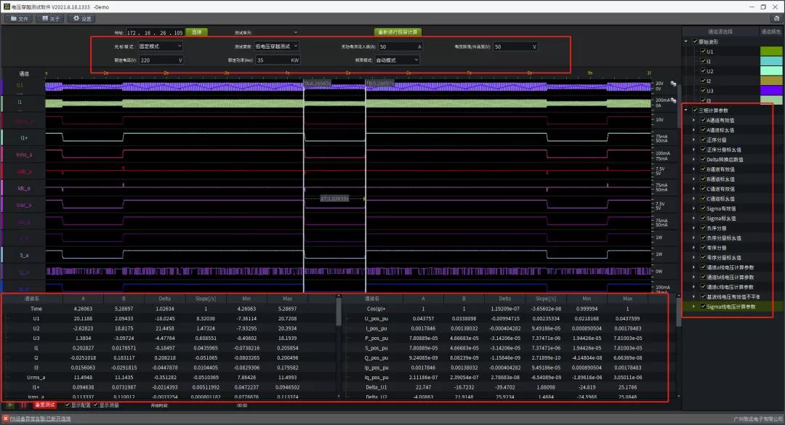
Task: Toggle the 显示配置 checkbox
Action: 68,405
